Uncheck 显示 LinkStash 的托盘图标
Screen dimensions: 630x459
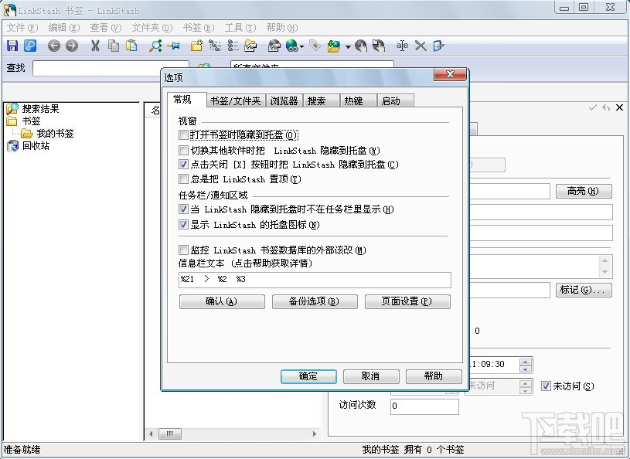point(183,225)
